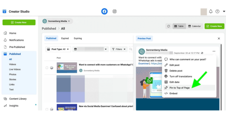Viewport: 226px width, 118px height.
Task: Choose Edit post from the menu
Action: coord(189,65)
